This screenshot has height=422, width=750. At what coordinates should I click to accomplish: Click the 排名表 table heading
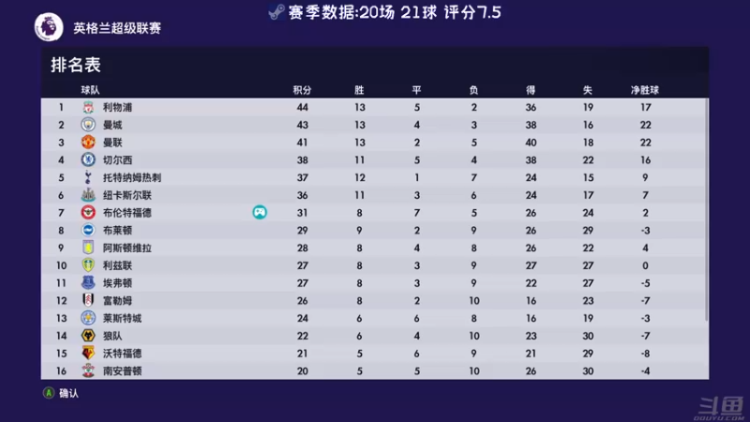(x=76, y=65)
